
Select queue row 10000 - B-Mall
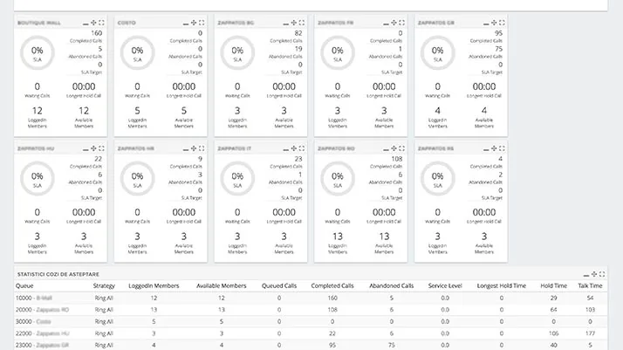pyautogui.click(x=311, y=298)
